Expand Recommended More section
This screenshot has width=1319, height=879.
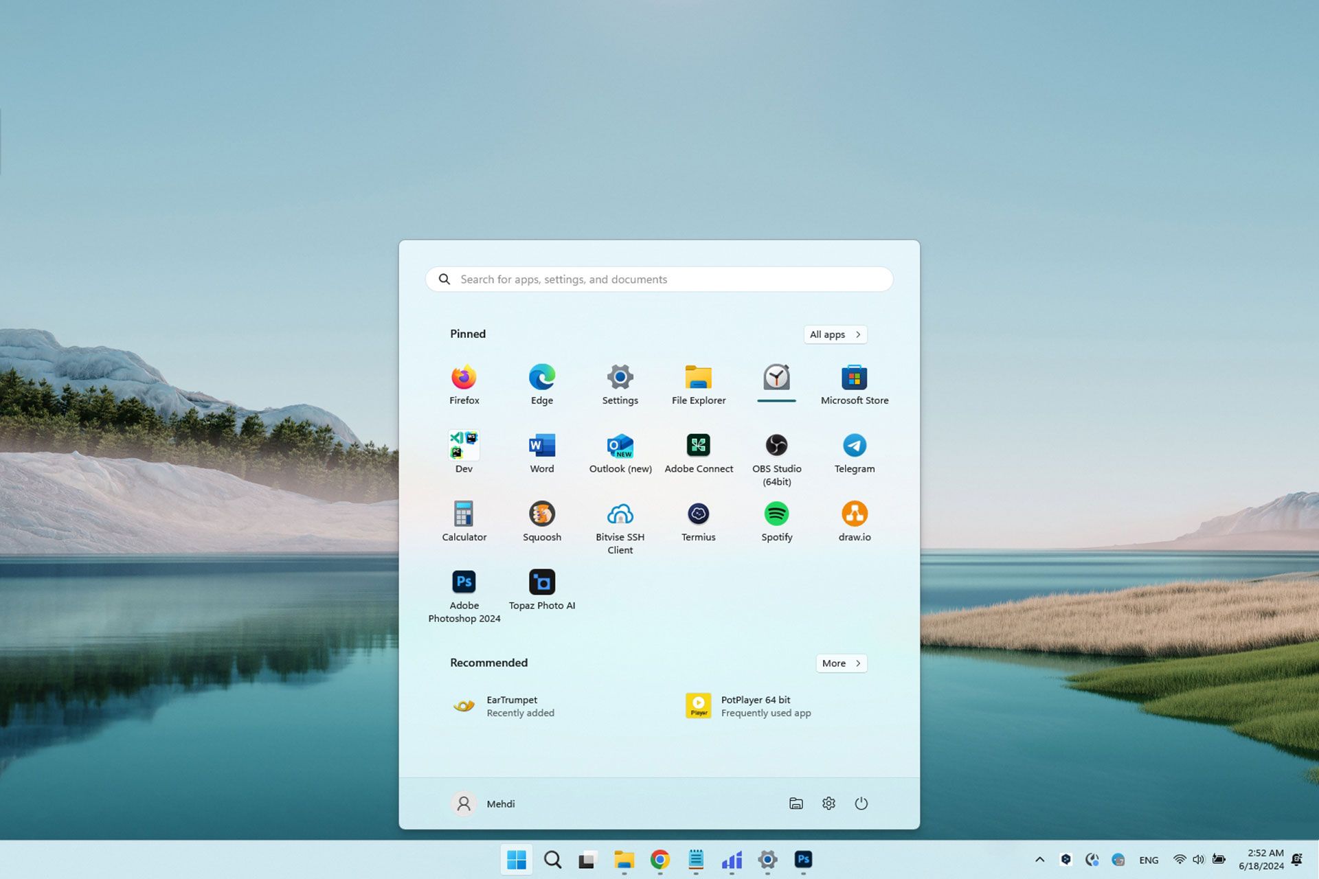coord(840,662)
